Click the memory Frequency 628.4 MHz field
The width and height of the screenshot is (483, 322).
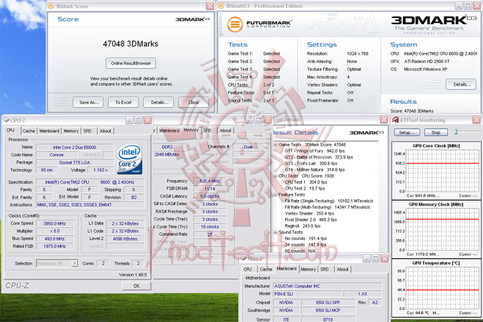click(210, 181)
